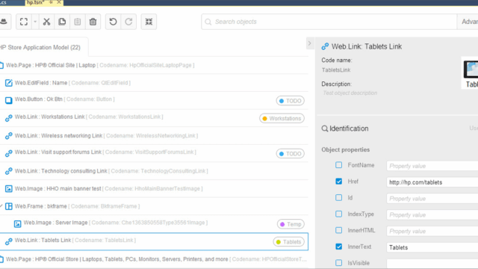The width and height of the screenshot is (478, 269).
Task: Collapse all tree nodes icon
Action: pyautogui.click(x=149, y=22)
